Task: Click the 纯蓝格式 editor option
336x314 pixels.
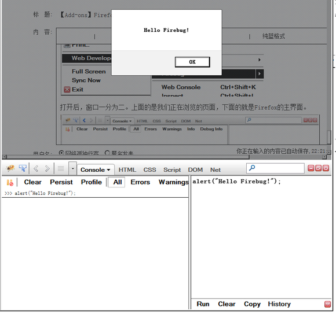Action: pyautogui.click(x=273, y=36)
